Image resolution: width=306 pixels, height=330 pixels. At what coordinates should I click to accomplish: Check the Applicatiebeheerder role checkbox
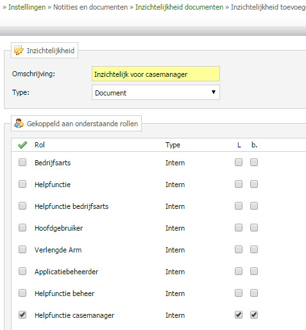tap(22, 271)
